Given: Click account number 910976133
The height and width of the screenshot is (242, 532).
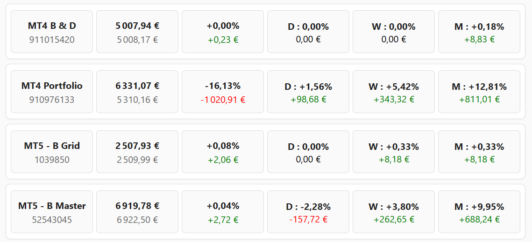Looking at the screenshot, I should click(x=52, y=100).
